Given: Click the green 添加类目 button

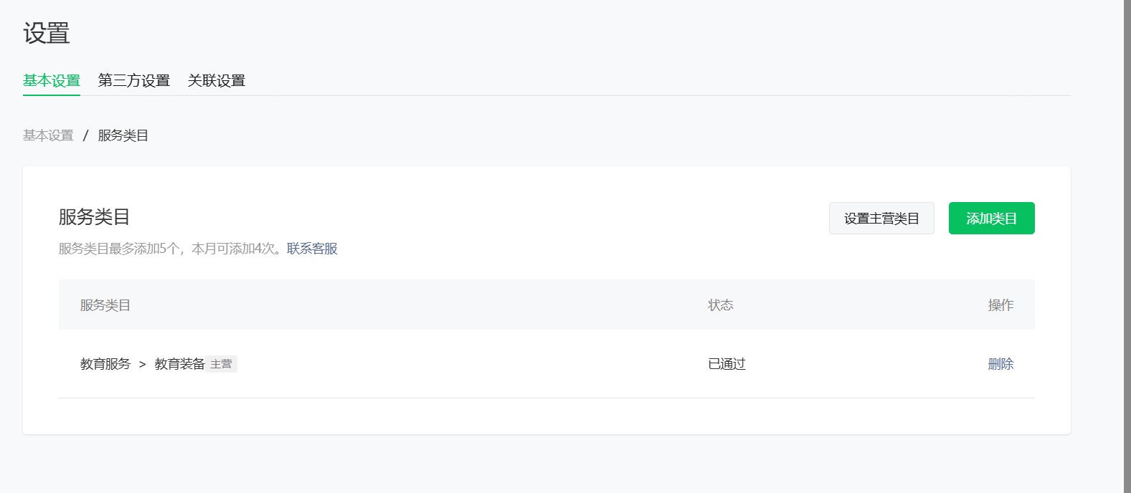Looking at the screenshot, I should 991,219.
